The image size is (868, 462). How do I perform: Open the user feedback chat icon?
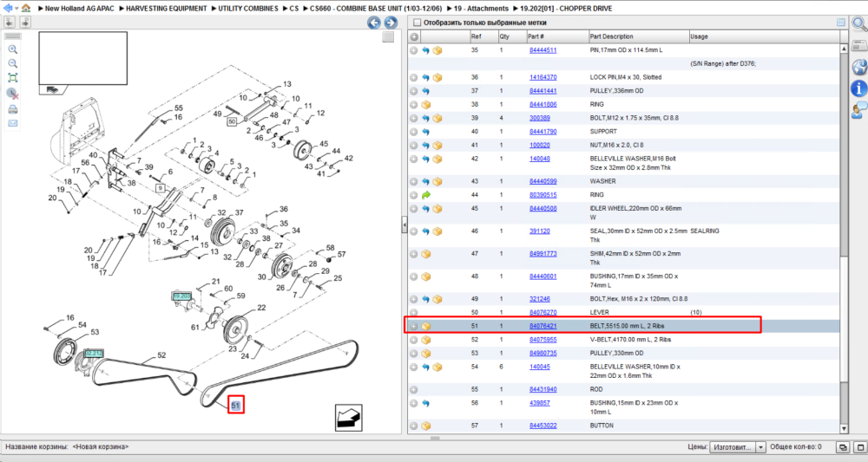point(859,111)
